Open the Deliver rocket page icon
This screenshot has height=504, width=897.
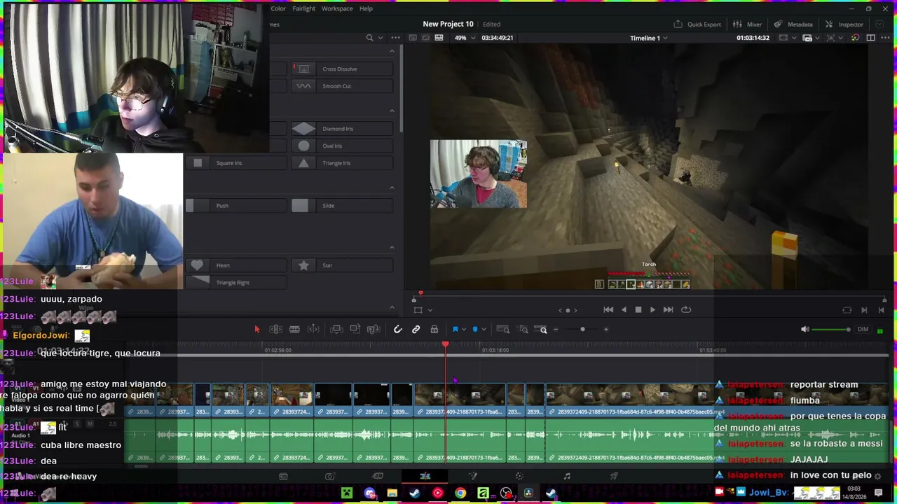tap(614, 477)
